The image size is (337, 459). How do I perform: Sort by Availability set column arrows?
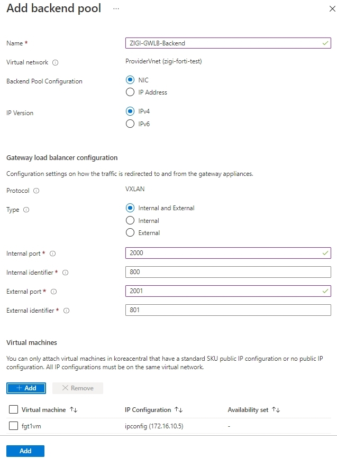point(276,410)
